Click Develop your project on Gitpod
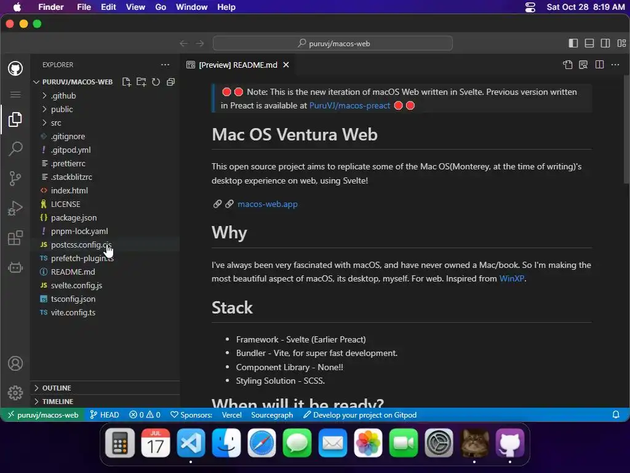 click(360, 414)
